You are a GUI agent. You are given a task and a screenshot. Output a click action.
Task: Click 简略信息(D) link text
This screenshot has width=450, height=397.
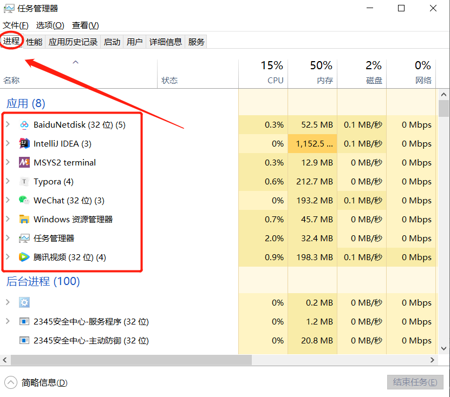tap(44, 383)
